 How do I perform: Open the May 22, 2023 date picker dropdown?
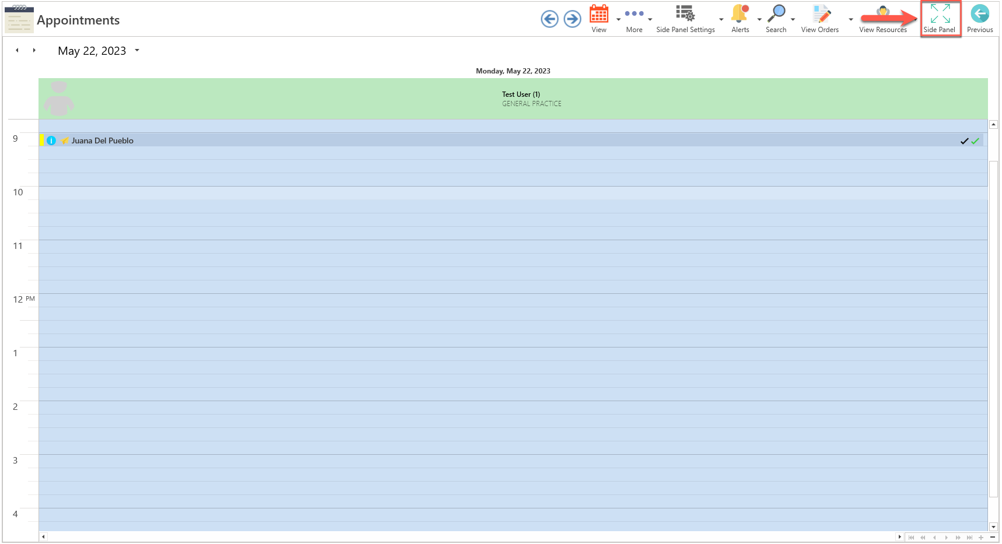(137, 50)
